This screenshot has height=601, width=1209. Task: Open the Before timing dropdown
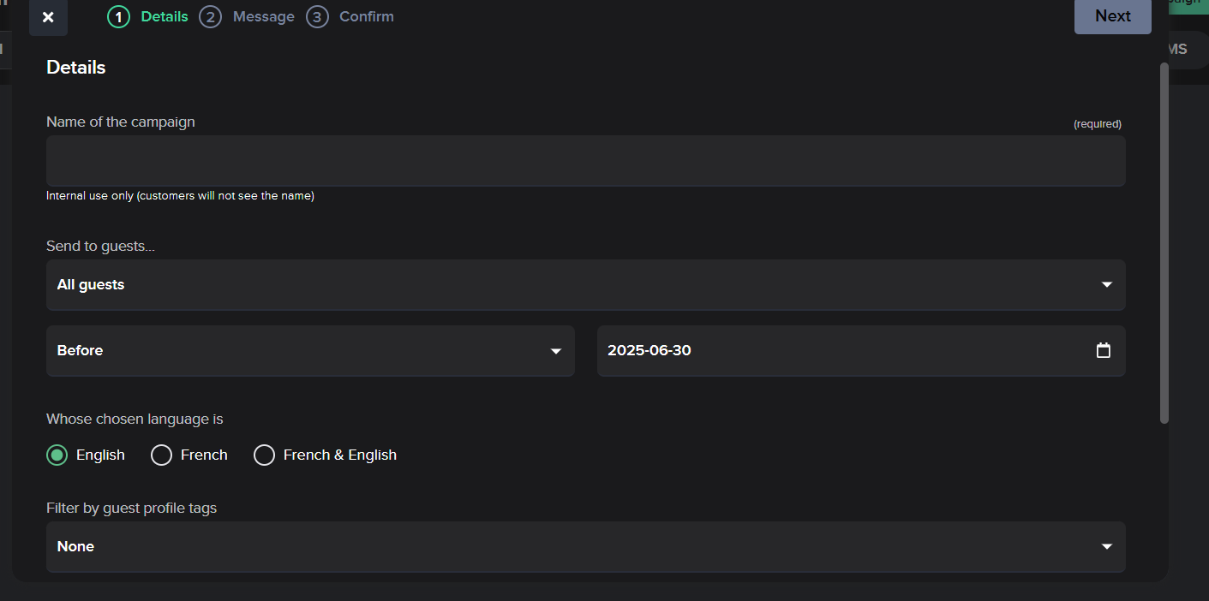[x=310, y=351]
